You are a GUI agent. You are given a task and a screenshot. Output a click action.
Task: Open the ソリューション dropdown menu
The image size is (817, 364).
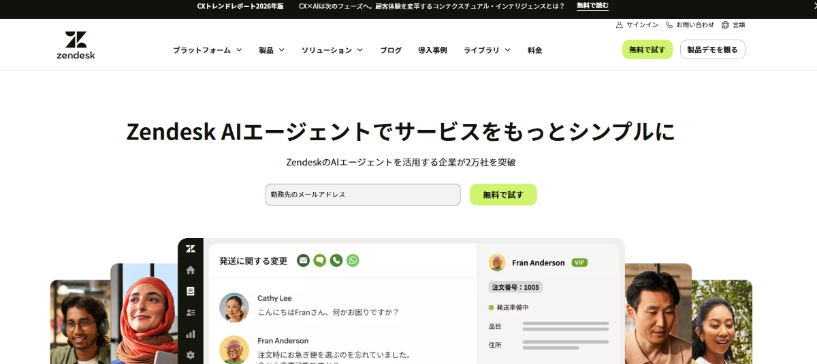(x=332, y=50)
